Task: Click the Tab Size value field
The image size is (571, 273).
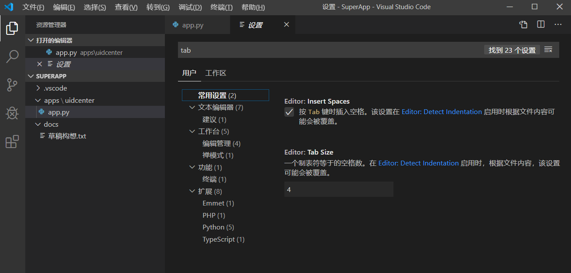Action: point(339,189)
